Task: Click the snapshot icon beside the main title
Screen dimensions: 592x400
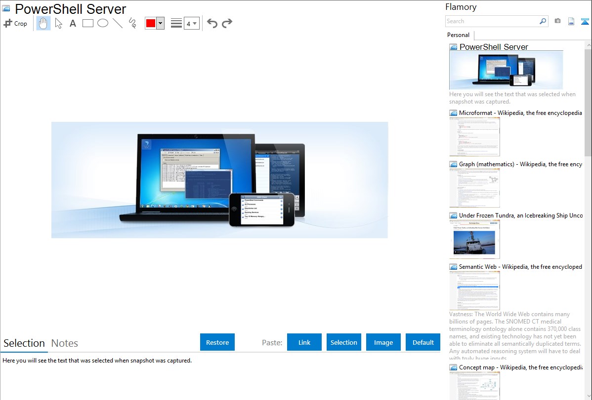Action: [x=6, y=9]
